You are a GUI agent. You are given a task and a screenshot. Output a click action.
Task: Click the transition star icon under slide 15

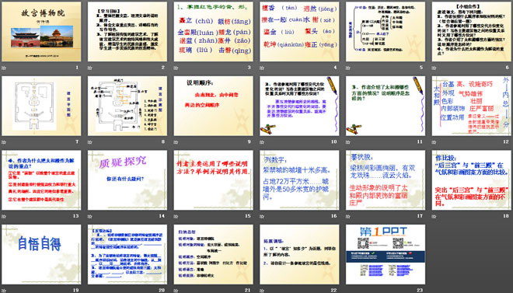coord(176,217)
